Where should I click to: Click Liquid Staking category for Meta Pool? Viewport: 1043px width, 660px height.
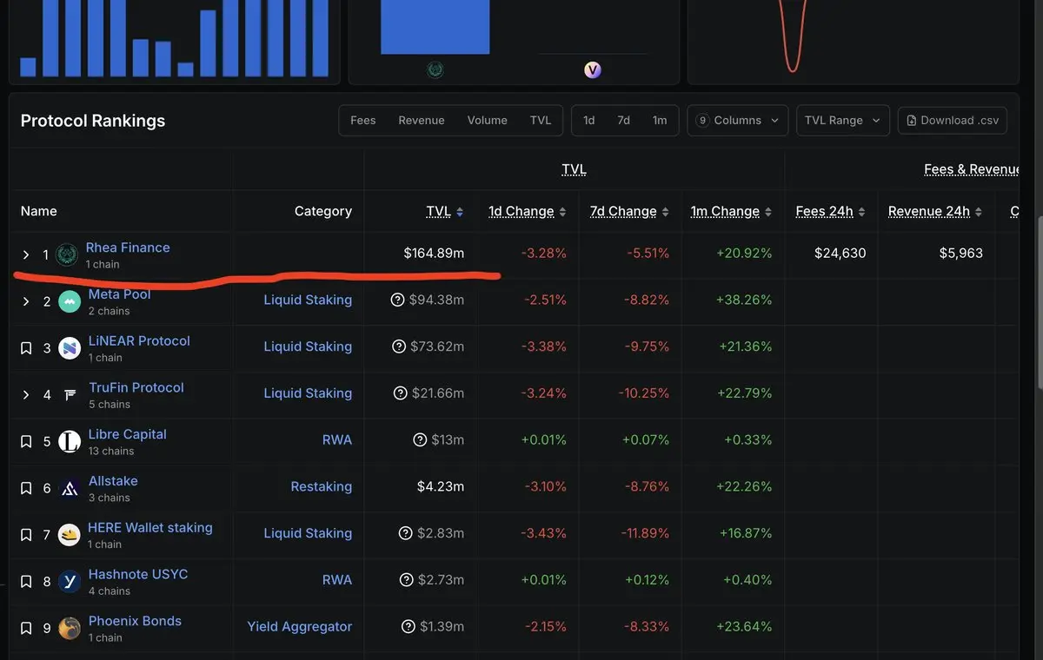[308, 300]
